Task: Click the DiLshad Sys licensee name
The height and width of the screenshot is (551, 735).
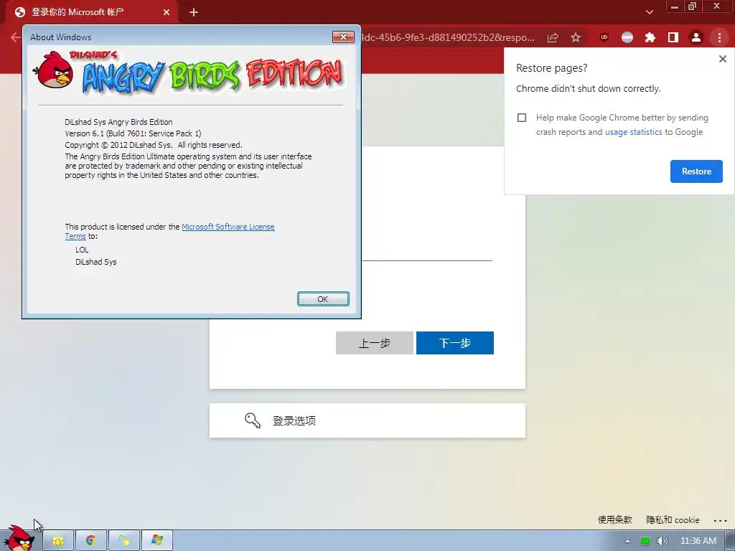Action: point(95,262)
